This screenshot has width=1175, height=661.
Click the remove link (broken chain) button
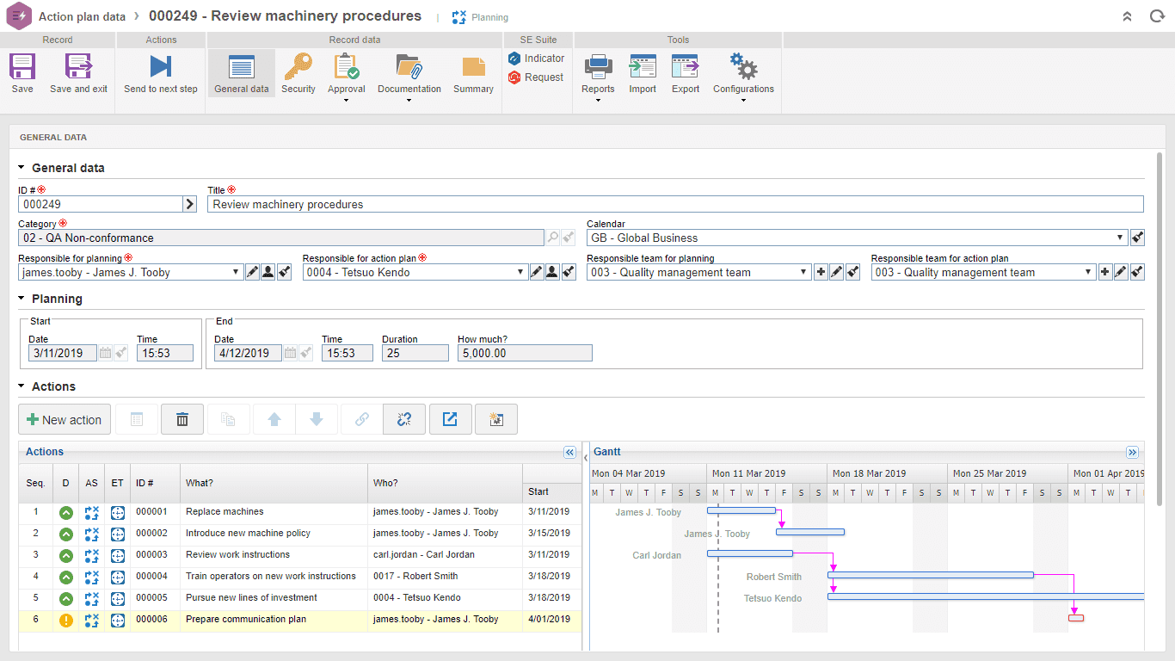(x=404, y=419)
